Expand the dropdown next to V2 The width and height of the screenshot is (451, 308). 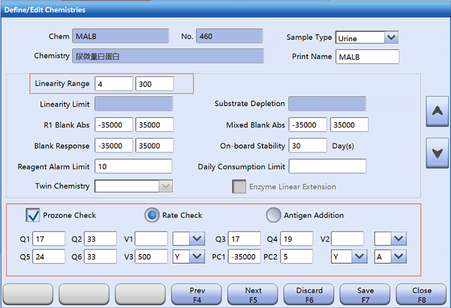pyautogui.click(x=398, y=239)
